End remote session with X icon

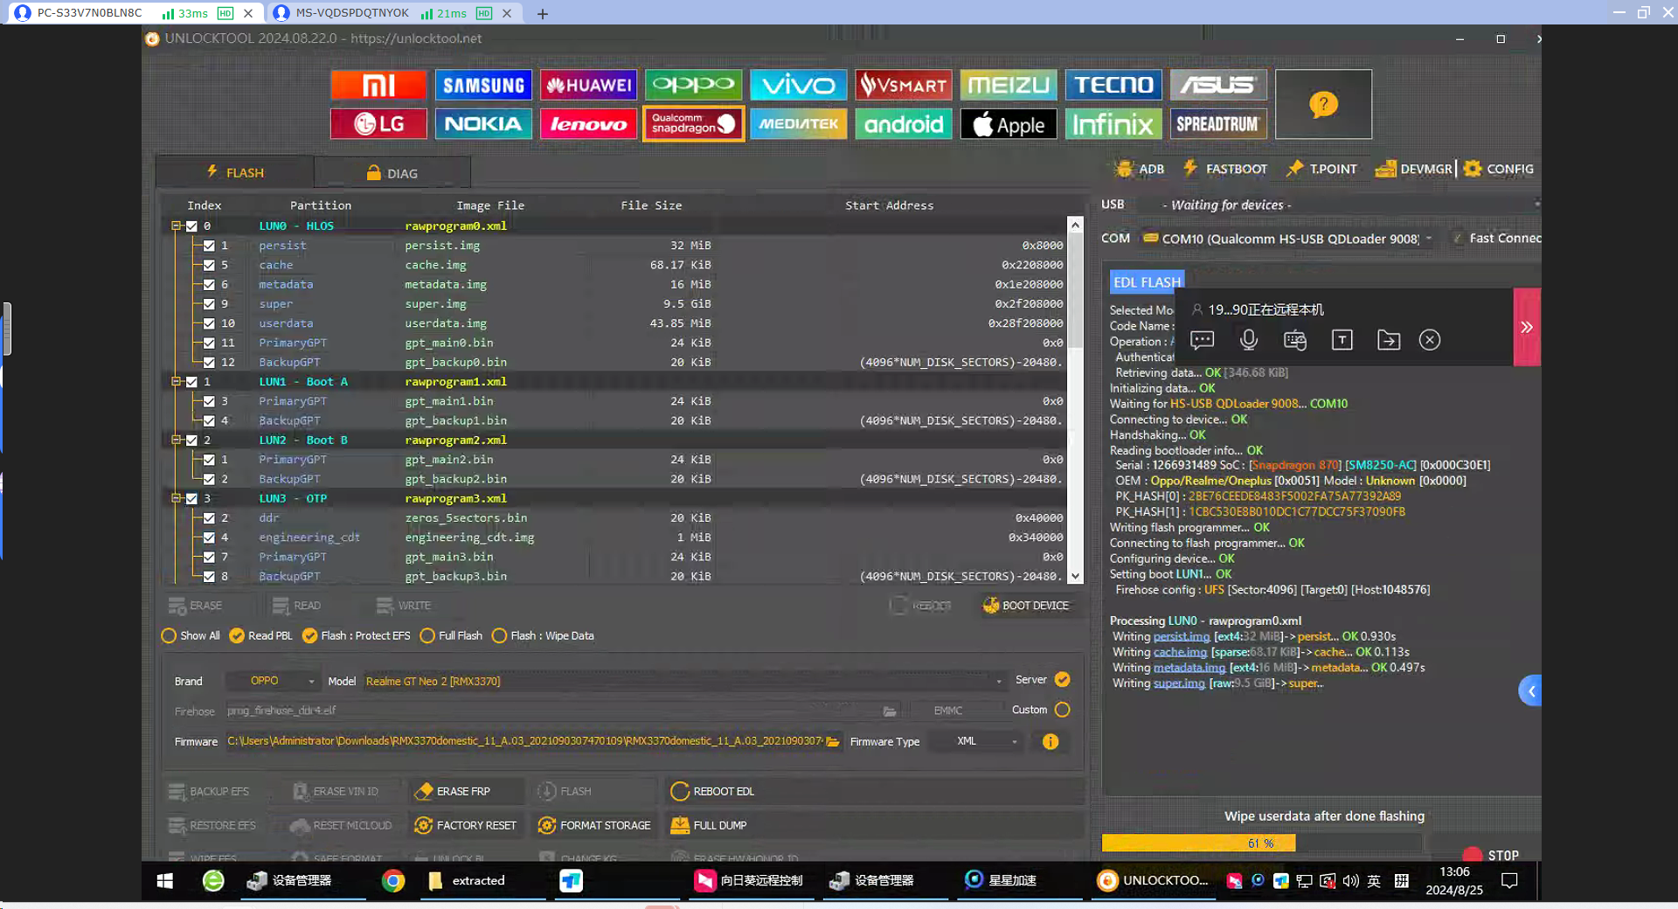pos(1430,340)
